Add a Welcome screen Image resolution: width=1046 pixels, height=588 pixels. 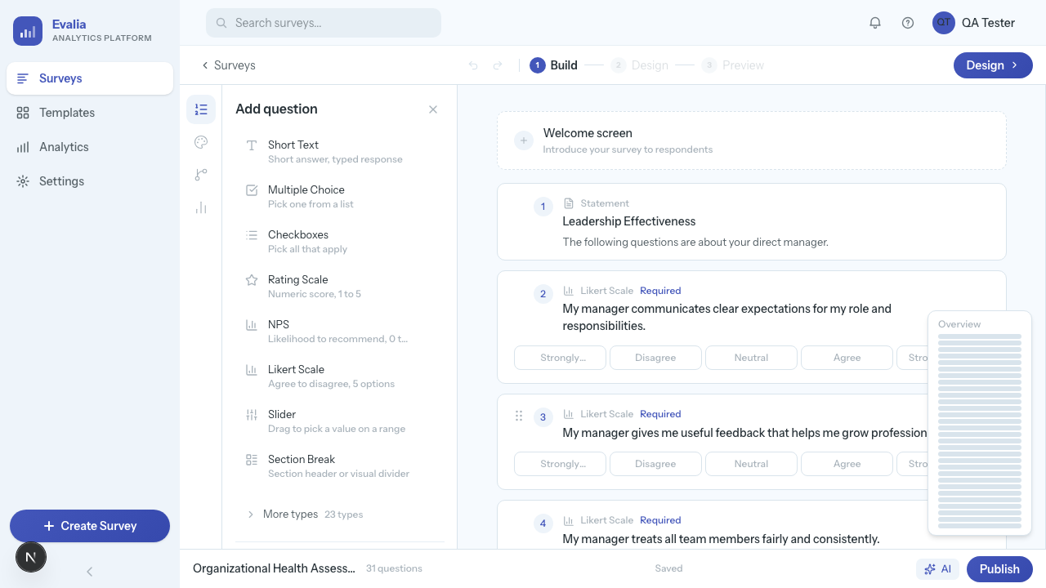(x=752, y=140)
